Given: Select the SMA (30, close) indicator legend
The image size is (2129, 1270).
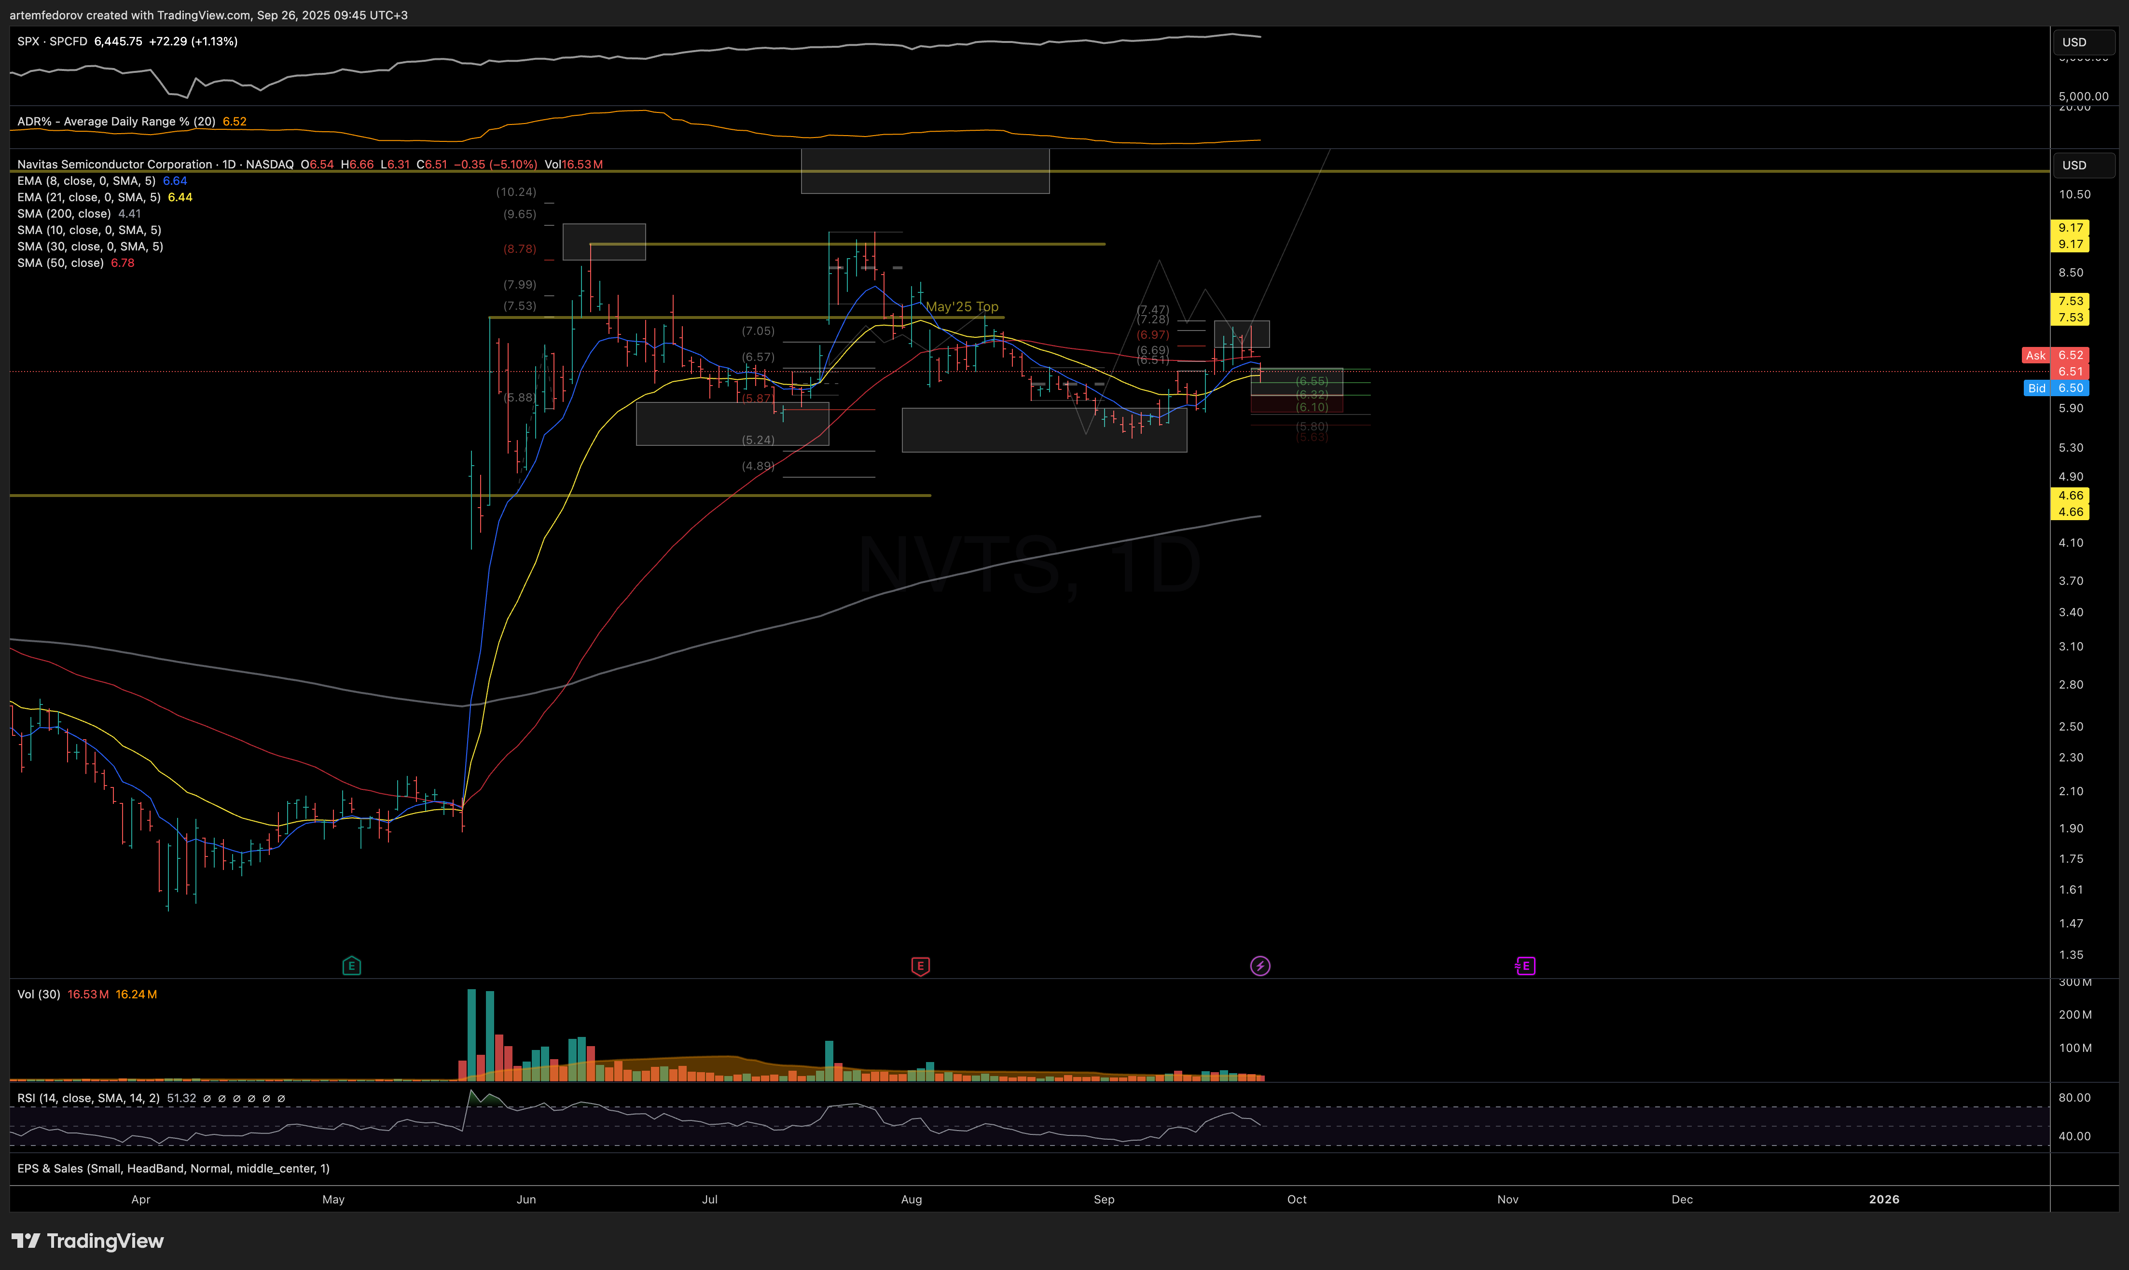Looking at the screenshot, I should tap(90, 246).
